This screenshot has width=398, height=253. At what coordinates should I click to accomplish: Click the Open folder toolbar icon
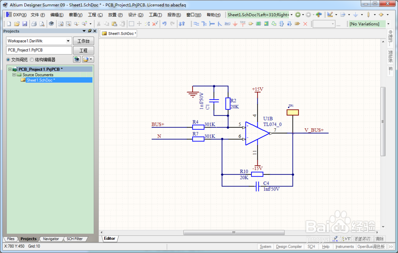click(17, 24)
